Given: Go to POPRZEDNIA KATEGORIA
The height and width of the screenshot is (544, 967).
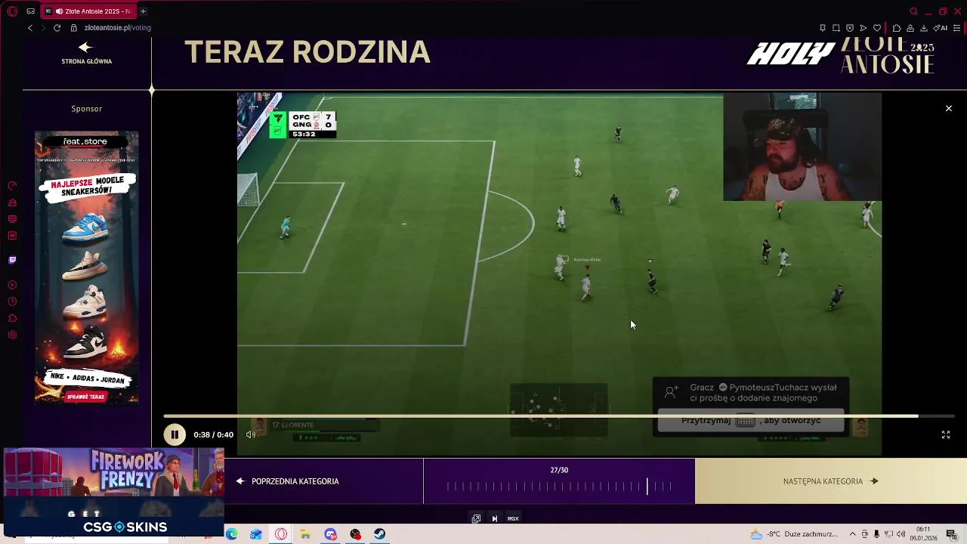Looking at the screenshot, I should pos(287,481).
